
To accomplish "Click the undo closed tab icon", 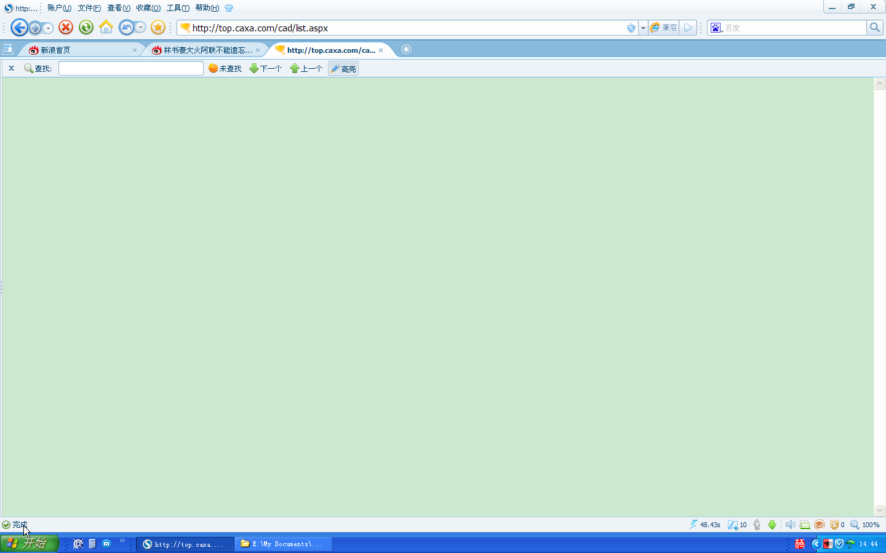I will coord(127,28).
